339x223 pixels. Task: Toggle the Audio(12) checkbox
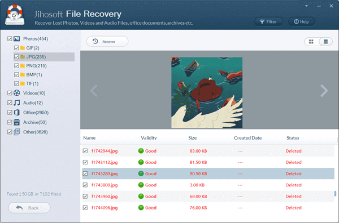[10, 103]
